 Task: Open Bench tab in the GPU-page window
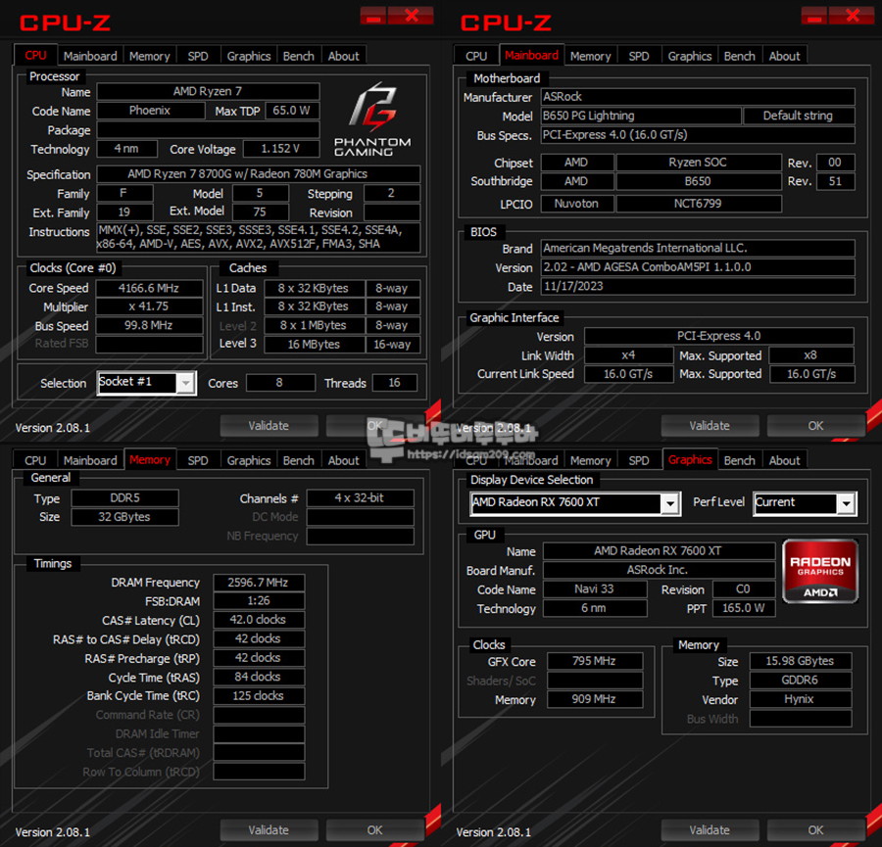pyautogui.click(x=740, y=460)
